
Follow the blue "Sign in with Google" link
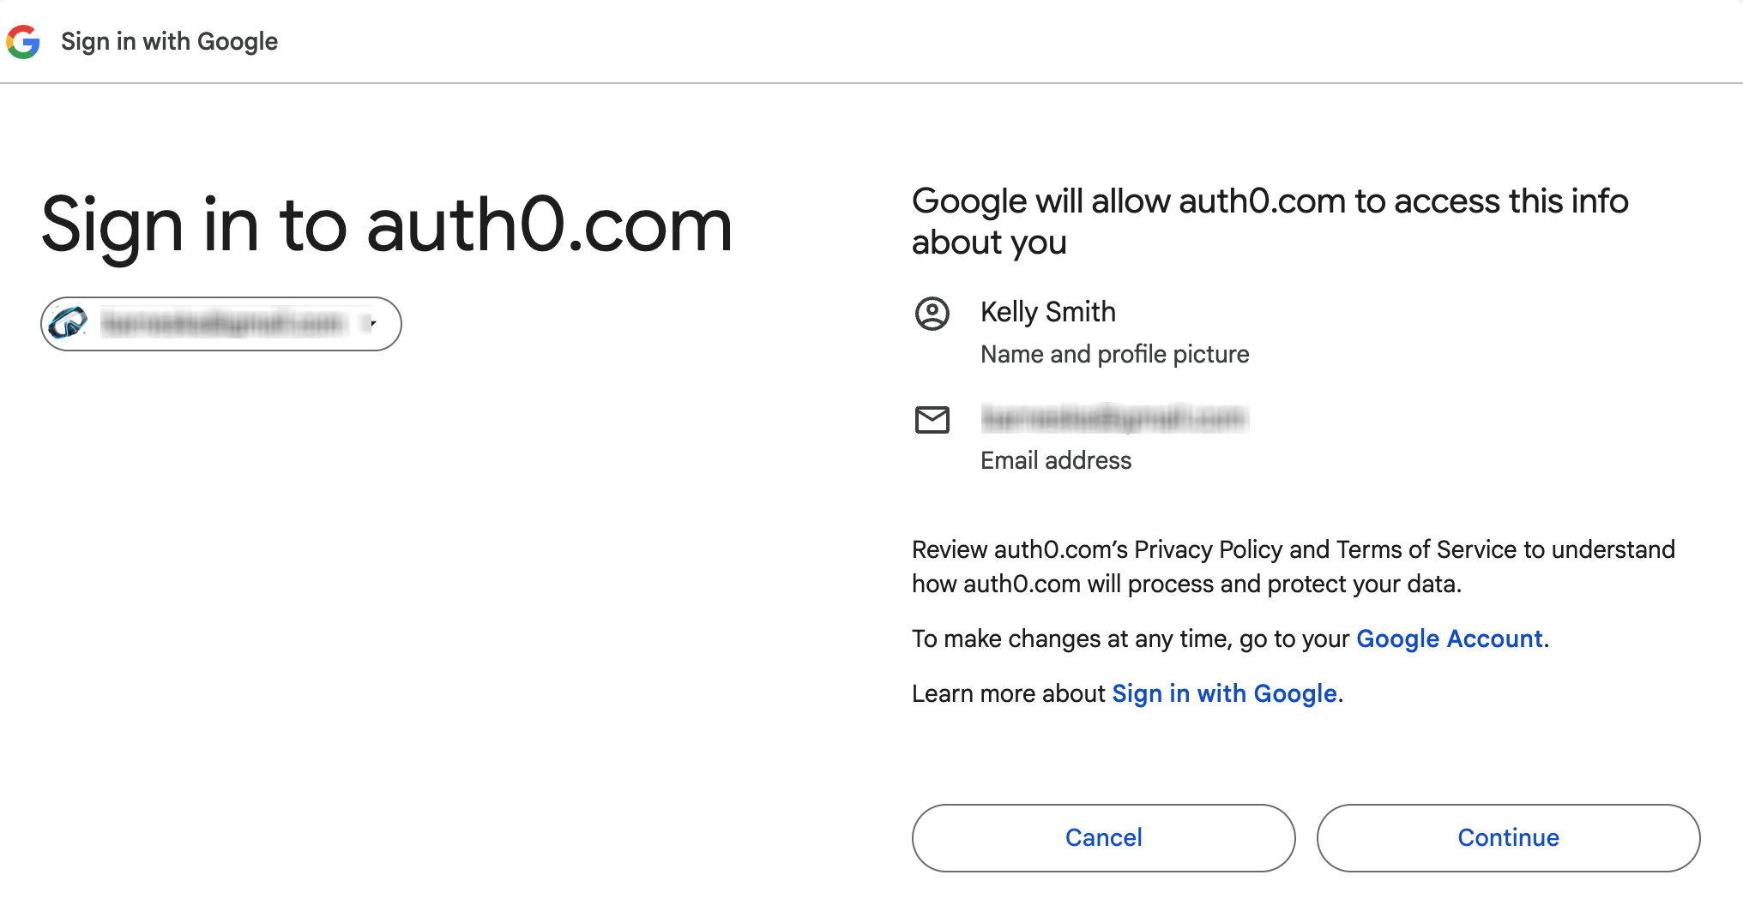tap(1224, 693)
